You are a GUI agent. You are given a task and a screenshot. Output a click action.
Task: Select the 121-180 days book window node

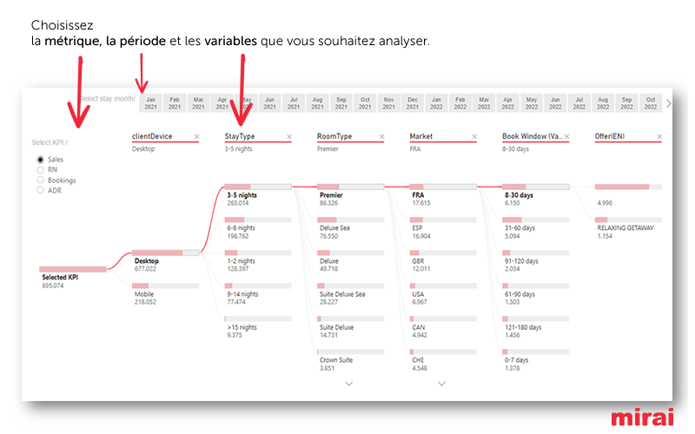pos(536,319)
